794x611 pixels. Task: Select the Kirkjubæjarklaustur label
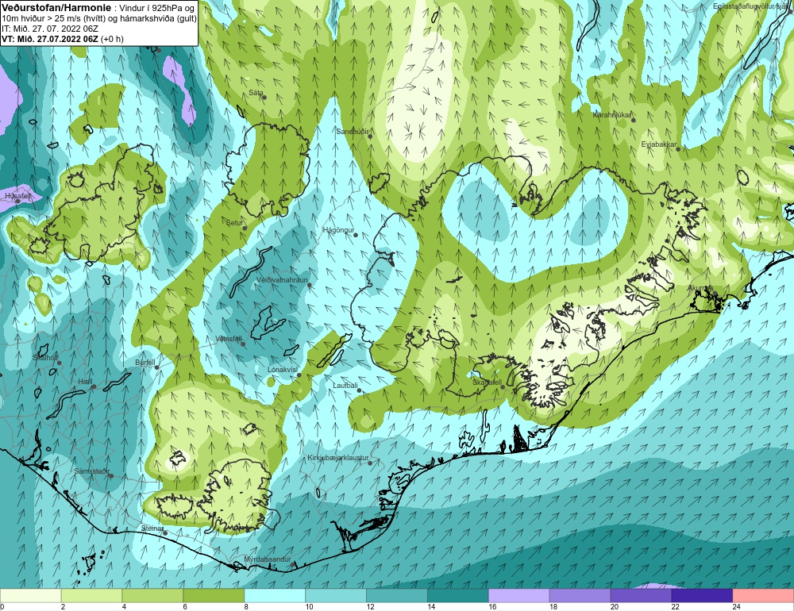pos(337,458)
